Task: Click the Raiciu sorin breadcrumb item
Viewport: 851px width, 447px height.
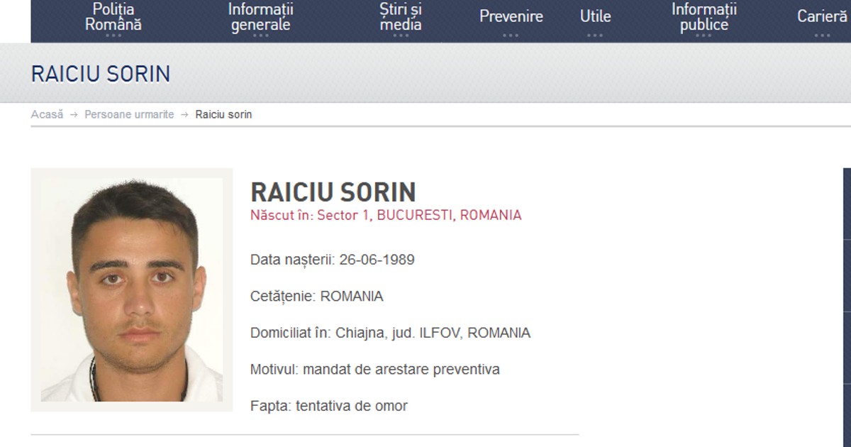Action: coord(223,114)
